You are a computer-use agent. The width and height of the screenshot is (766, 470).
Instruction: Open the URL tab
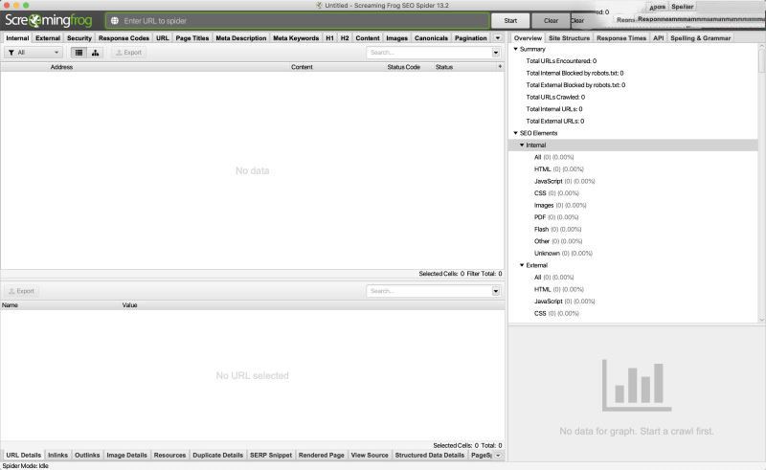[162, 38]
